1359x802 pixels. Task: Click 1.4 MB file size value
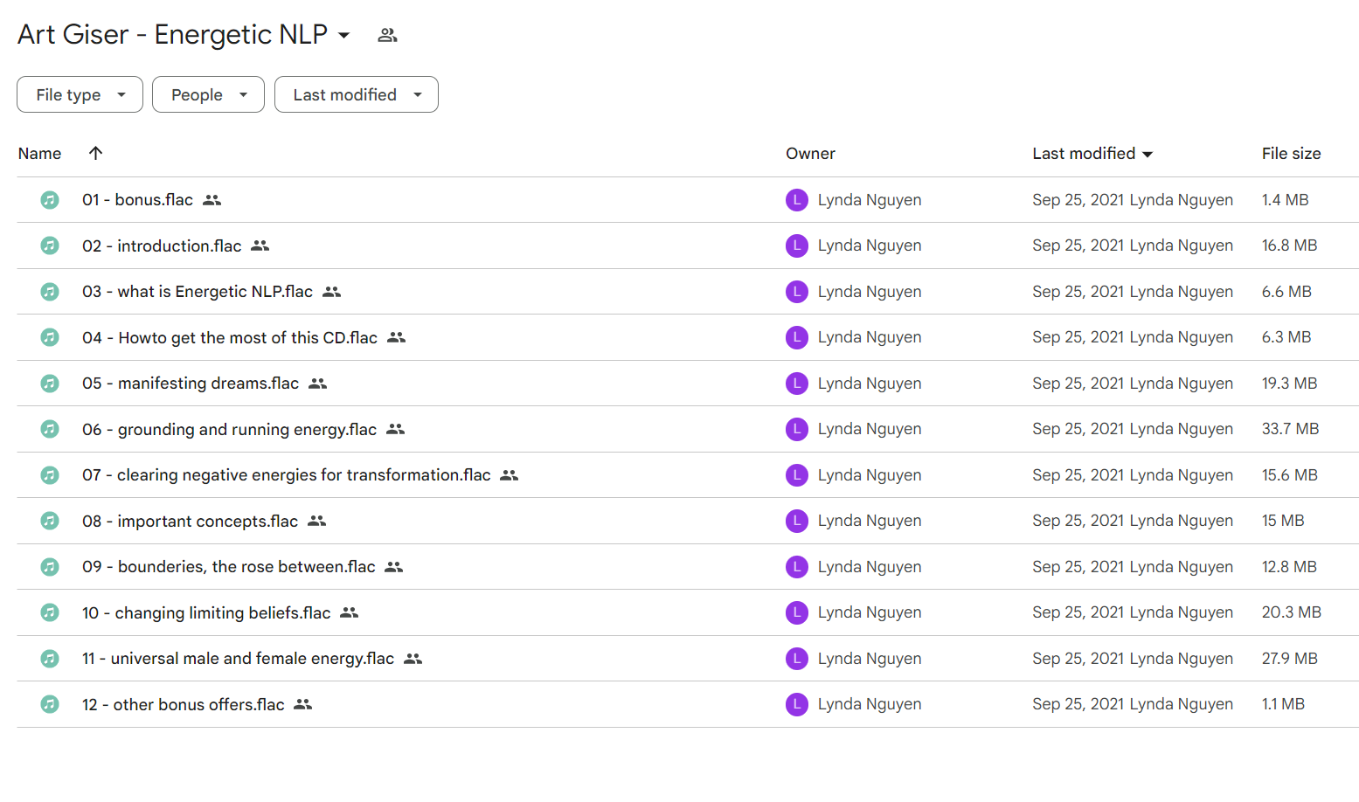[1285, 200]
